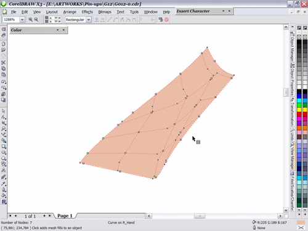The width and height of the screenshot is (308, 231).
Task: Pick the blue swatch in left palette
Action: click(299, 96)
